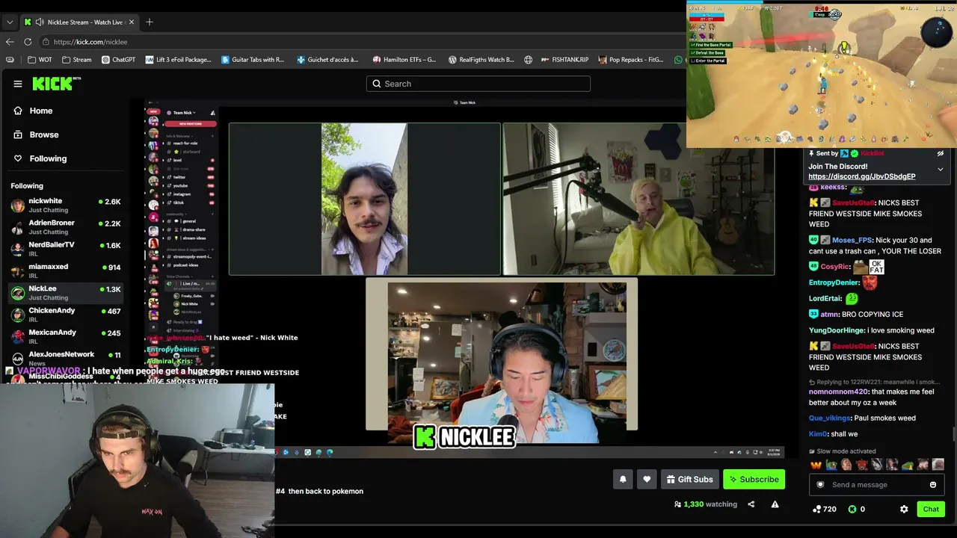This screenshot has width=957, height=538.
Task: Click YungDoorHinge username in chat
Action: click(x=837, y=330)
